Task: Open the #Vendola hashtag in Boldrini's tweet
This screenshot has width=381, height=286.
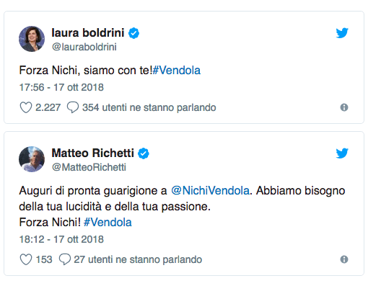Action: coord(177,71)
